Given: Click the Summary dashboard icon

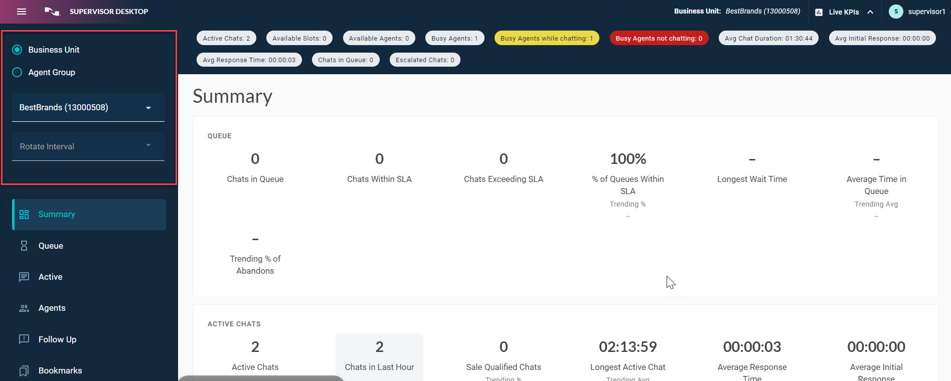Looking at the screenshot, I should [24, 215].
